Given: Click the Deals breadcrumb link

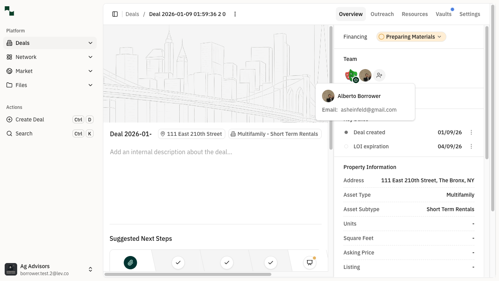Looking at the screenshot, I should coord(132,14).
